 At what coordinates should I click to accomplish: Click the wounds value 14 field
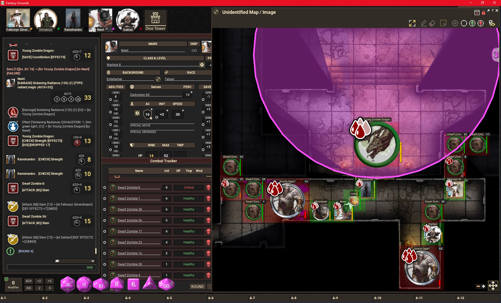(x=151, y=155)
